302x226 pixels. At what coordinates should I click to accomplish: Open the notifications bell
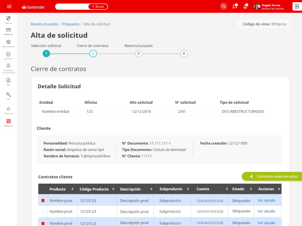point(245,6)
